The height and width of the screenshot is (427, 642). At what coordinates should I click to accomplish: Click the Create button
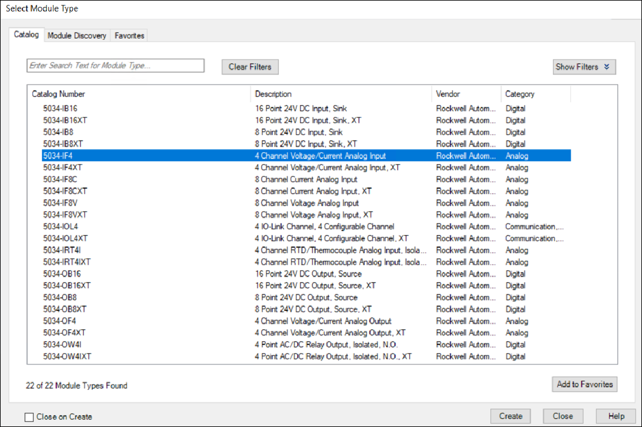(511, 416)
